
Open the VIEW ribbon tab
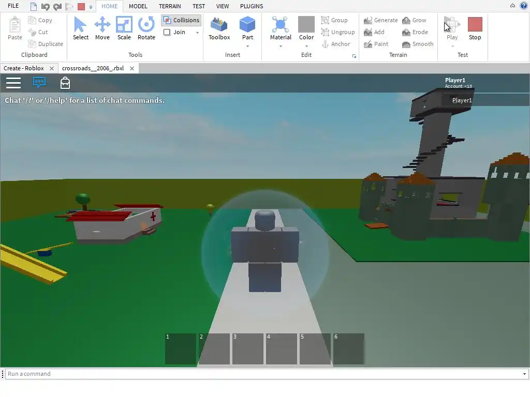click(x=223, y=6)
